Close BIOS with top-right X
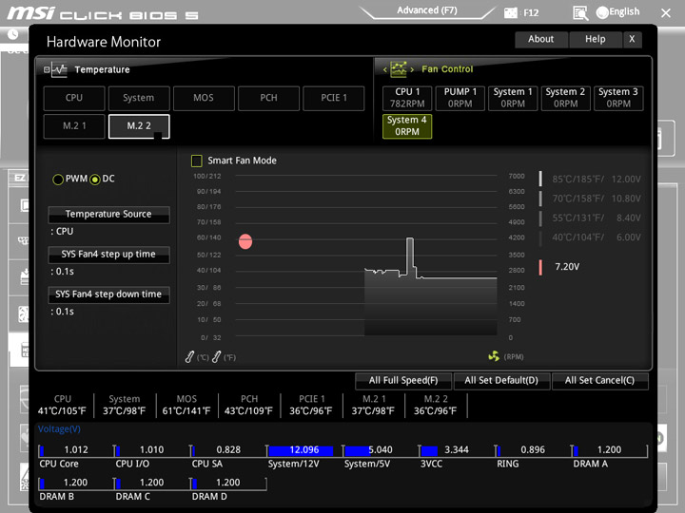This screenshot has width=685, height=513. pyautogui.click(x=666, y=13)
